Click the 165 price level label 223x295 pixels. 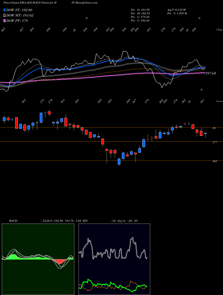[215, 161]
